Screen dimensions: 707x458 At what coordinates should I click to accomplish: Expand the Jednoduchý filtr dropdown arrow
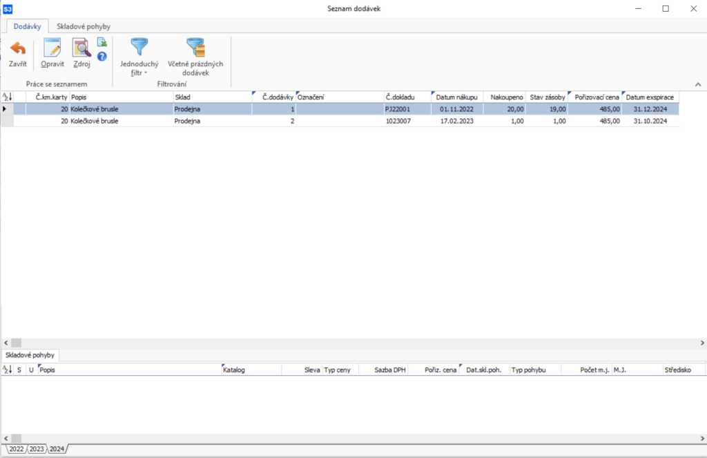146,73
